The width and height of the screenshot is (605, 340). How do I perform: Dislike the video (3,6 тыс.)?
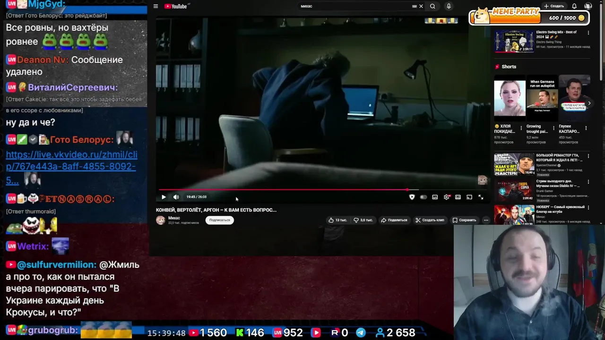pyautogui.click(x=363, y=220)
